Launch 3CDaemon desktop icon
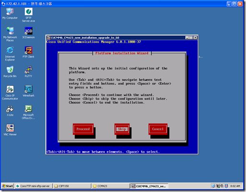This screenshot has height=192, width=246. [29, 33]
